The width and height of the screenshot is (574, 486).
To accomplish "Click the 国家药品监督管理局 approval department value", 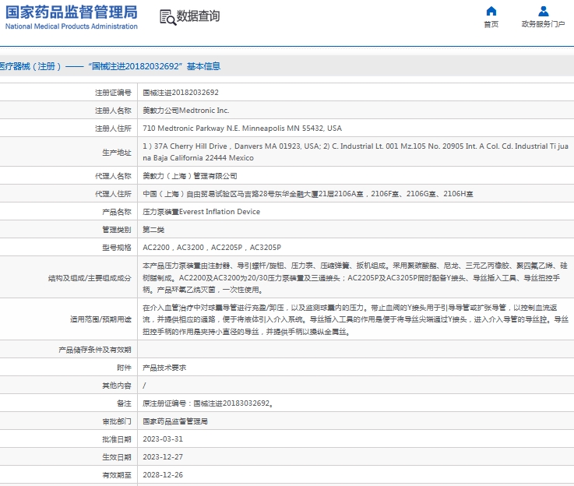I will 175,421.
